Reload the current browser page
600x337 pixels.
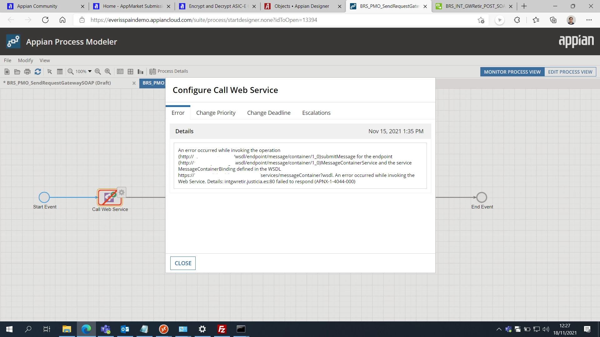click(45, 20)
